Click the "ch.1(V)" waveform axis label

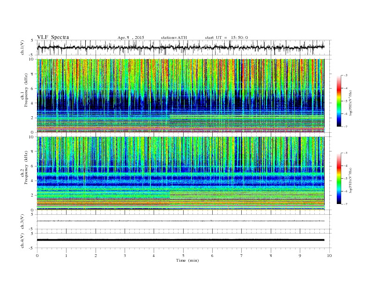click(22, 47)
